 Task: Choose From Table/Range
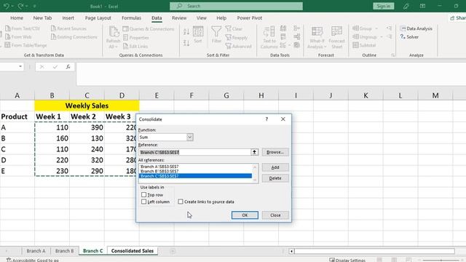pos(26,45)
